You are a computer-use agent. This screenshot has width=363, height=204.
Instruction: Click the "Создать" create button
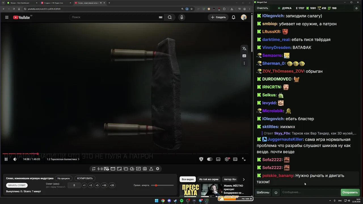[218, 17]
